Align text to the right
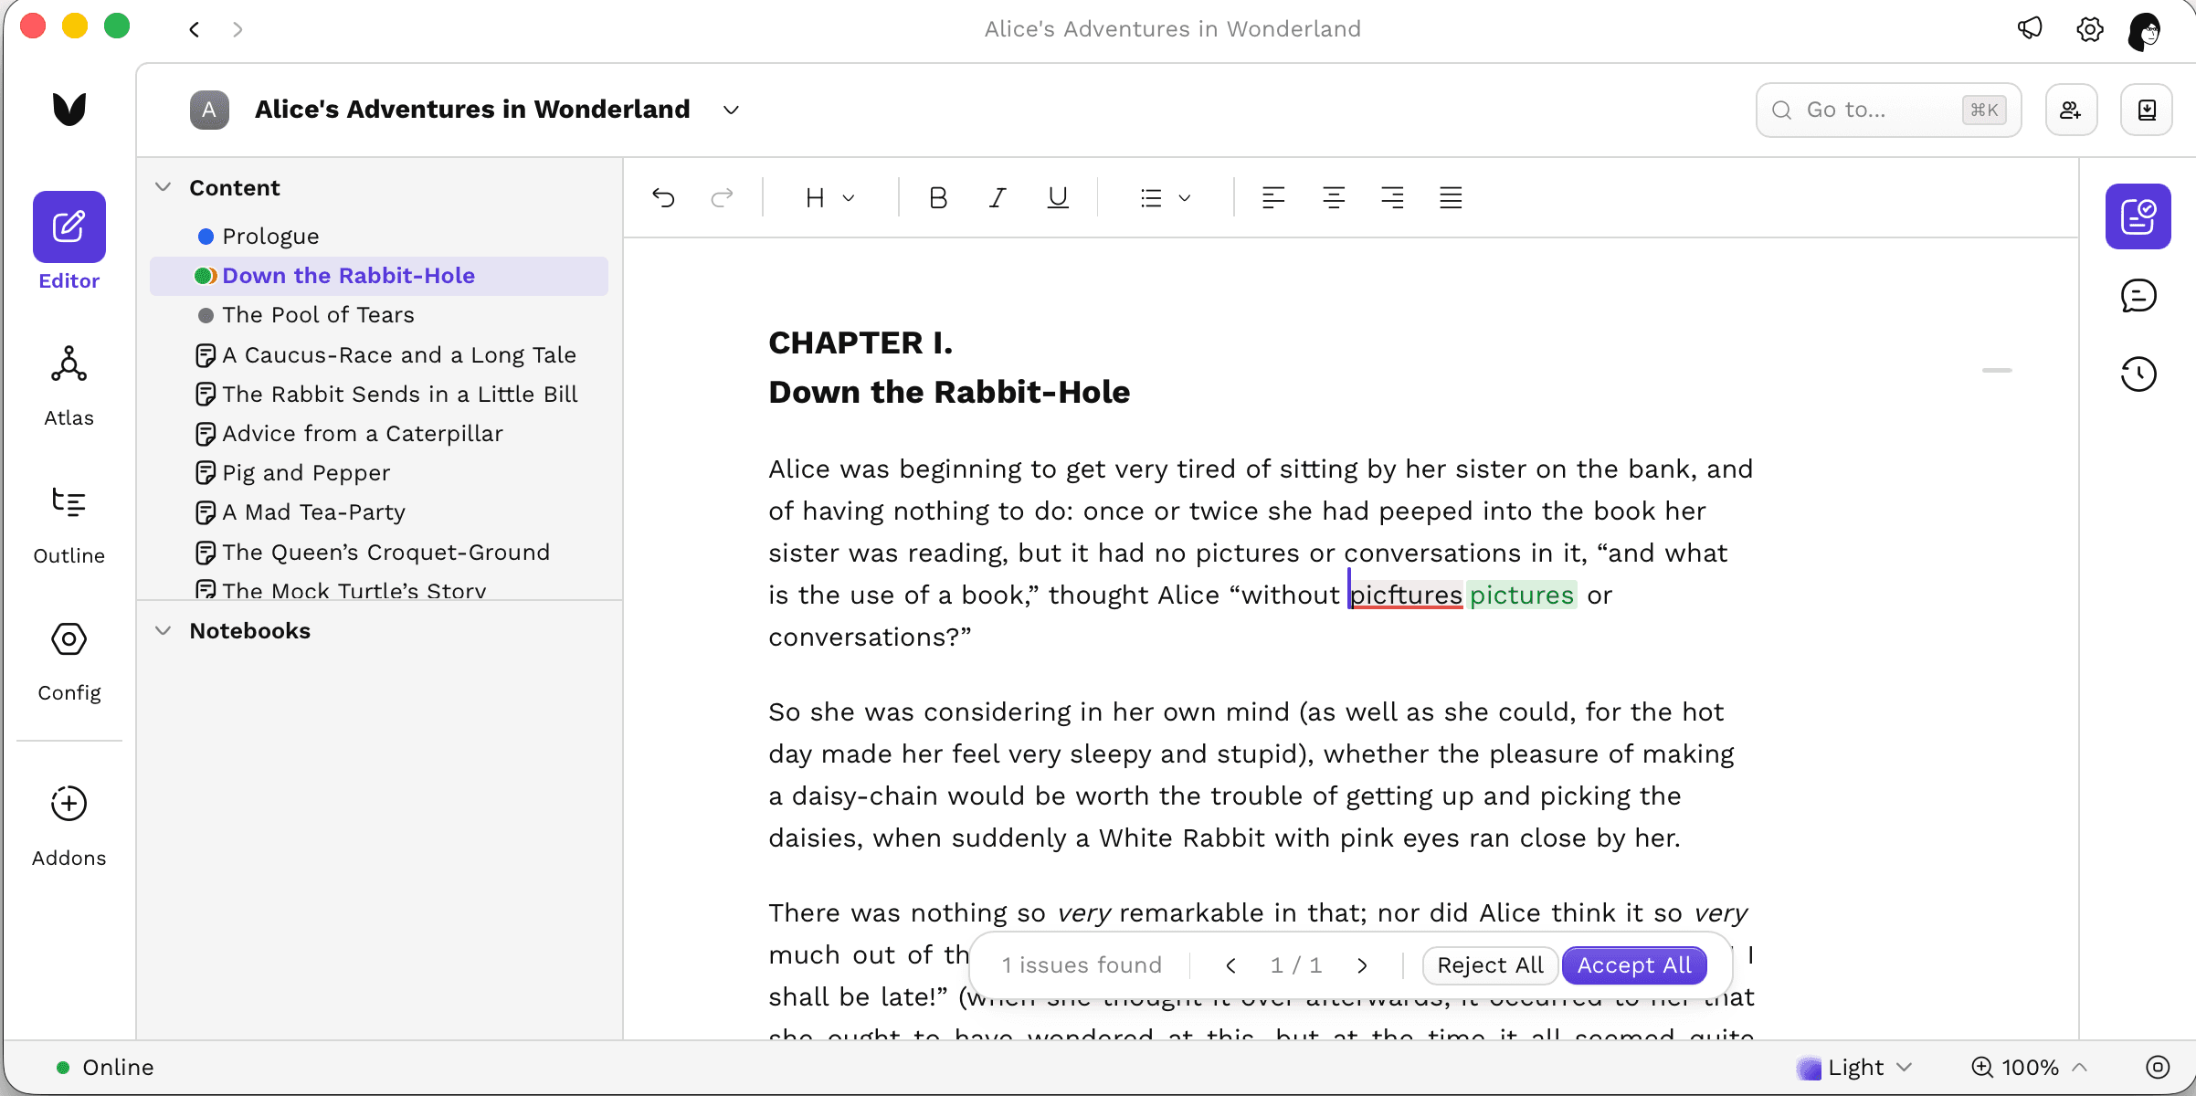This screenshot has width=2196, height=1096. (1392, 197)
